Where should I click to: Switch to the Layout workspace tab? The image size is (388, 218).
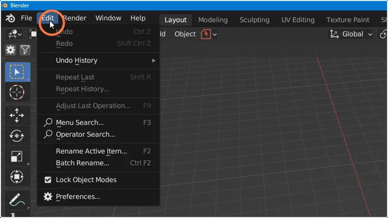pyautogui.click(x=176, y=20)
